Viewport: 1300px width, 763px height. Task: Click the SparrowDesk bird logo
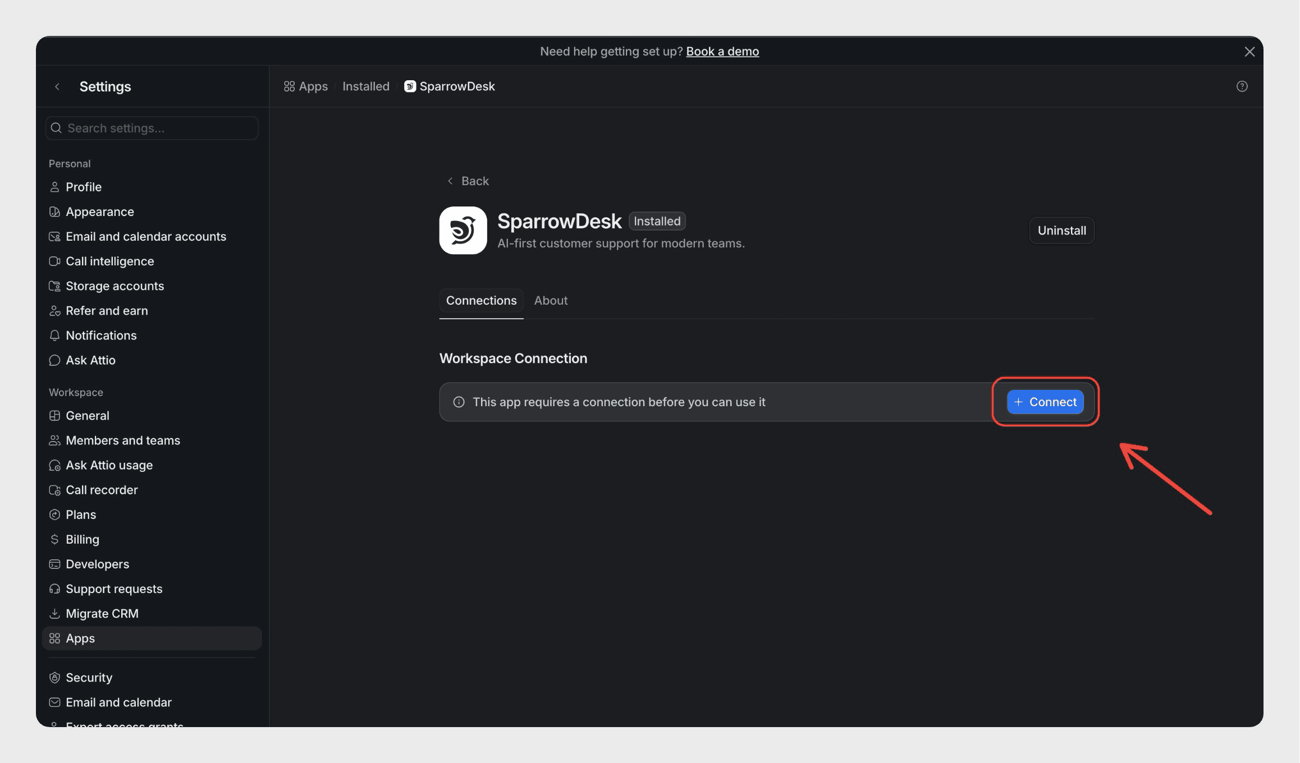[463, 231]
